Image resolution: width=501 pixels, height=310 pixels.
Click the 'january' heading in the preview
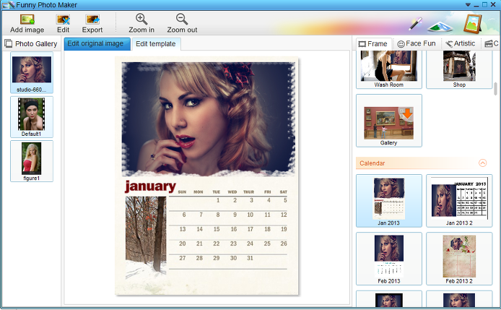point(150,186)
